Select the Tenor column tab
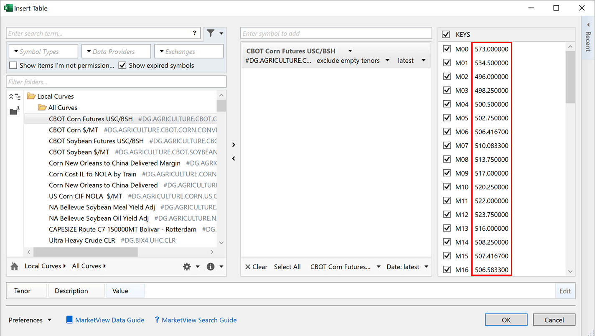The width and height of the screenshot is (595, 336). point(27,291)
